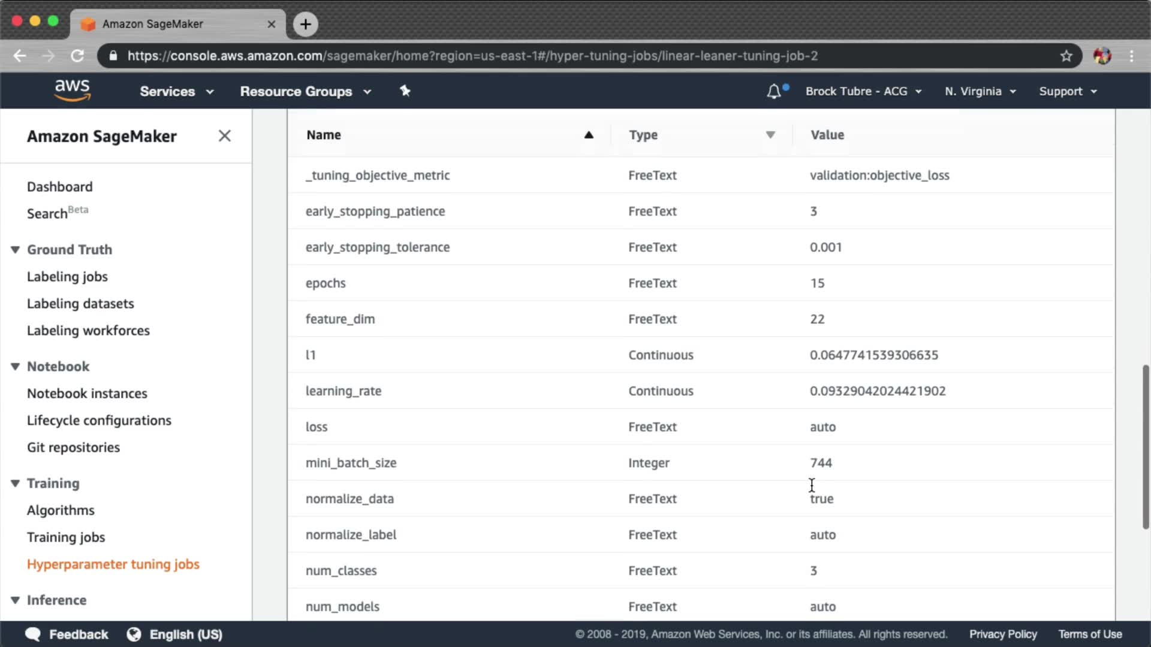Collapse the Notebook sidebar section
Screen dimensions: 1151x647
16,367
